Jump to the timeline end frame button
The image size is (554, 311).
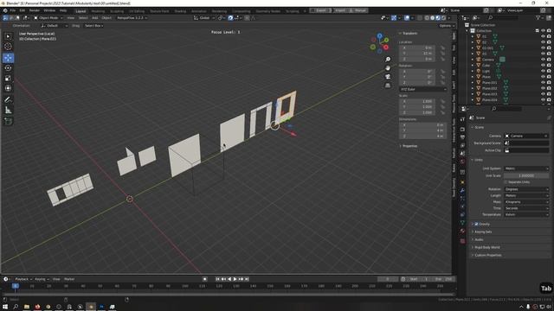pyautogui.click(x=247, y=279)
